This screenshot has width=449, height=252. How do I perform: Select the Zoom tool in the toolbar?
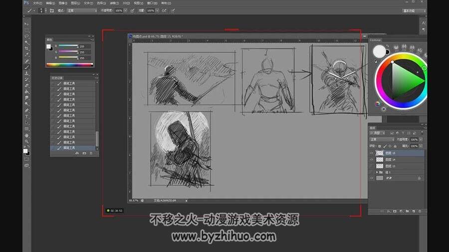(26, 141)
